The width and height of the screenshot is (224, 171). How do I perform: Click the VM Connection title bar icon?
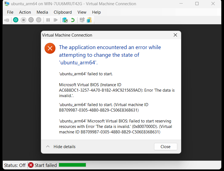coord(7,4)
